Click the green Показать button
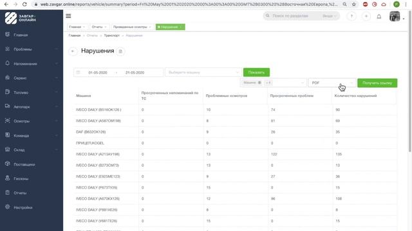The image size is (412, 231). click(256, 73)
